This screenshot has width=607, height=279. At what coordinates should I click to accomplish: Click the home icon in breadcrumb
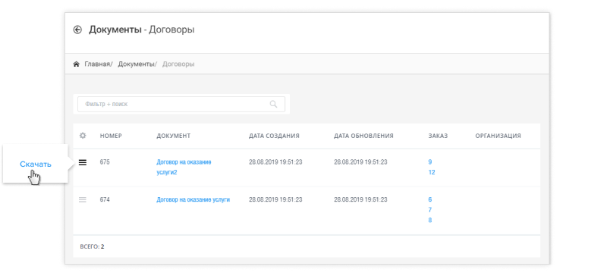point(77,64)
